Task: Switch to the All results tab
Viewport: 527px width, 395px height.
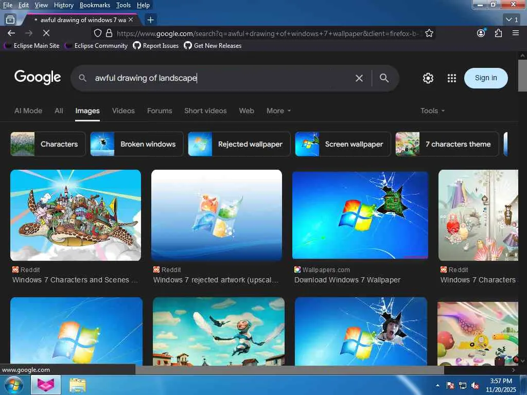Action: pyautogui.click(x=59, y=111)
